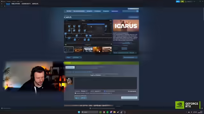Click the Steam back navigation arrow
The width and height of the screenshot is (204, 114).
[x=2, y=4]
